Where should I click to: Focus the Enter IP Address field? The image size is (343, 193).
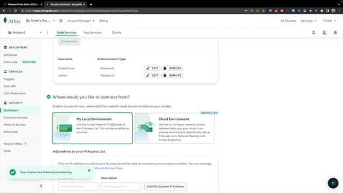coord(78,187)
